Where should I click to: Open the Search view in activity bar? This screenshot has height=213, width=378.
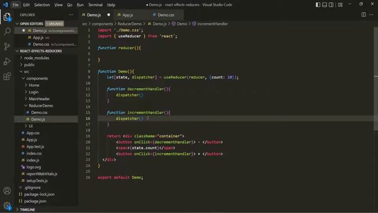(7, 31)
